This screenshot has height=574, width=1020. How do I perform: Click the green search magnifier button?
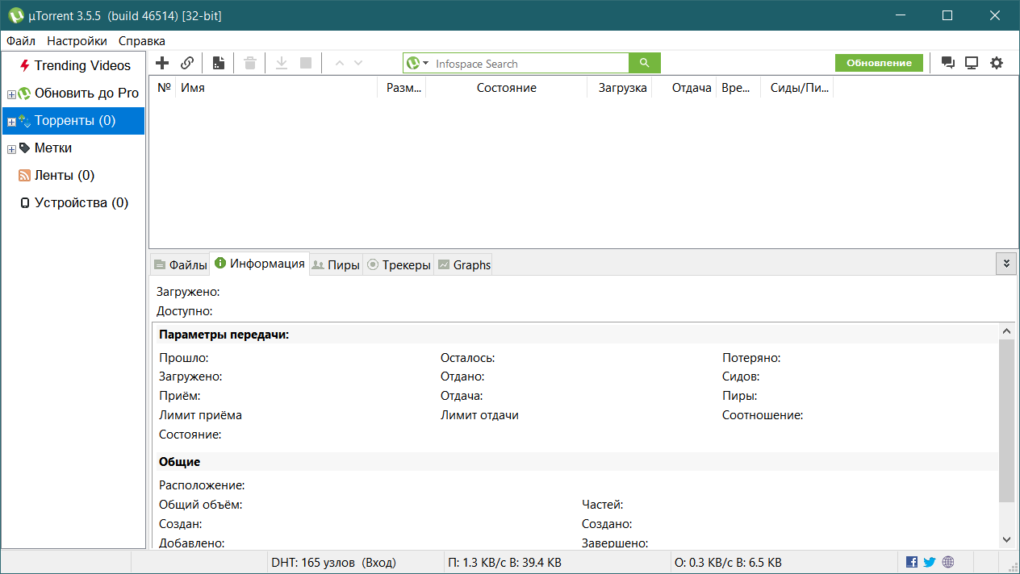coord(644,63)
